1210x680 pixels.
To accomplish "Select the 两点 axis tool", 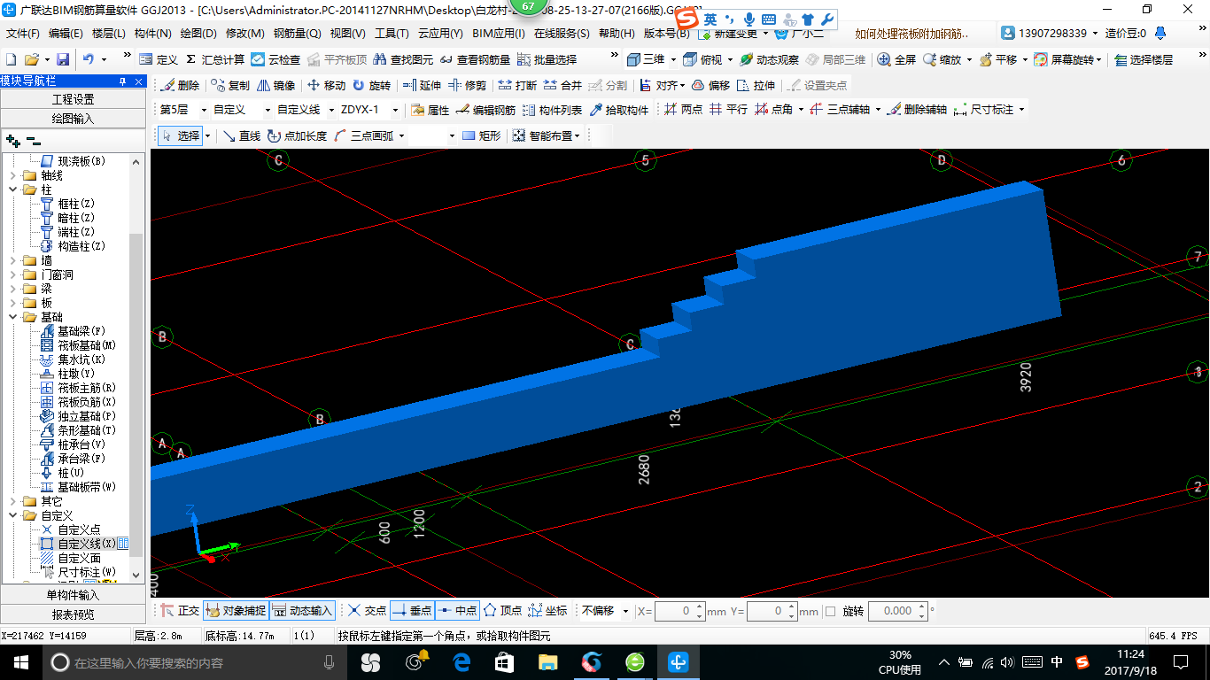I will click(x=684, y=110).
